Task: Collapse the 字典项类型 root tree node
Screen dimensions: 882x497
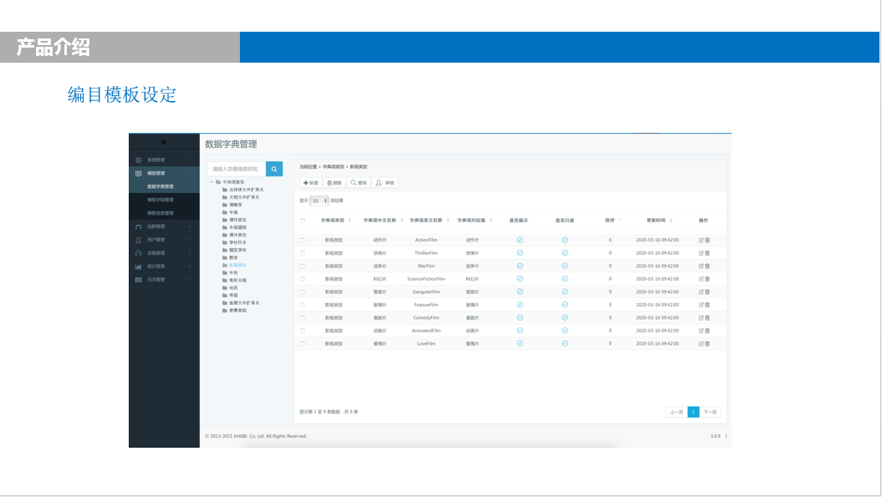Action: pyautogui.click(x=212, y=182)
